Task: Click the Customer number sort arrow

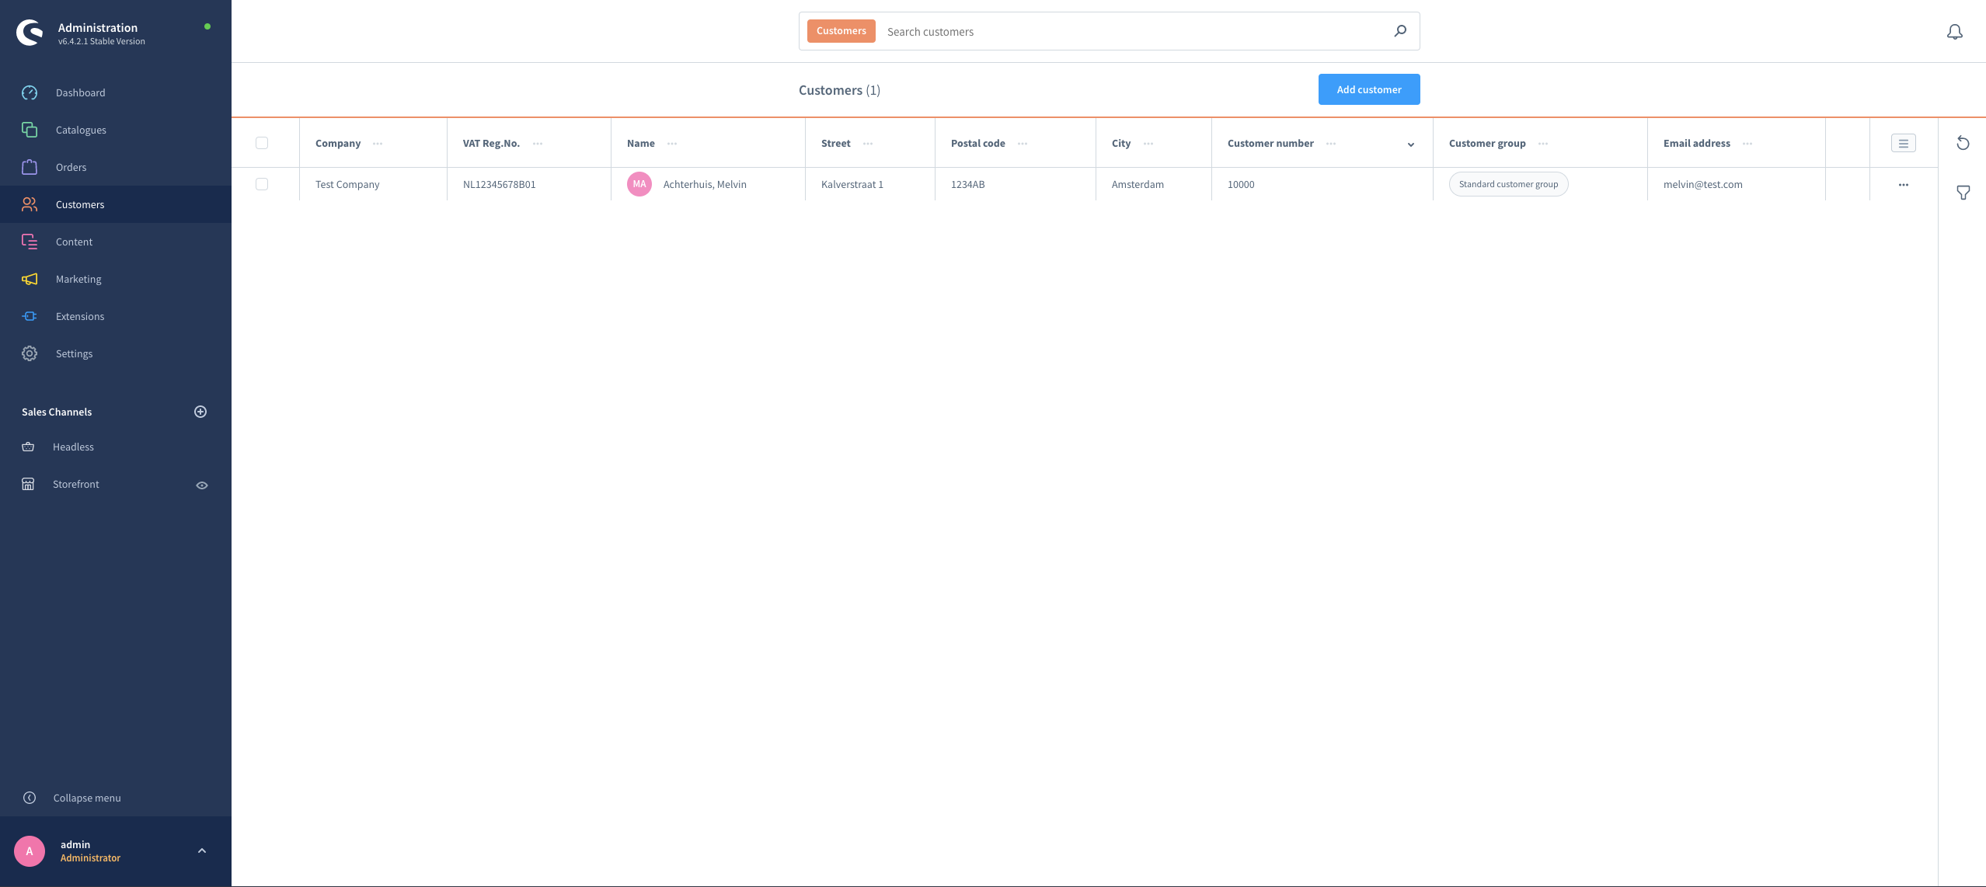Action: tap(1411, 144)
